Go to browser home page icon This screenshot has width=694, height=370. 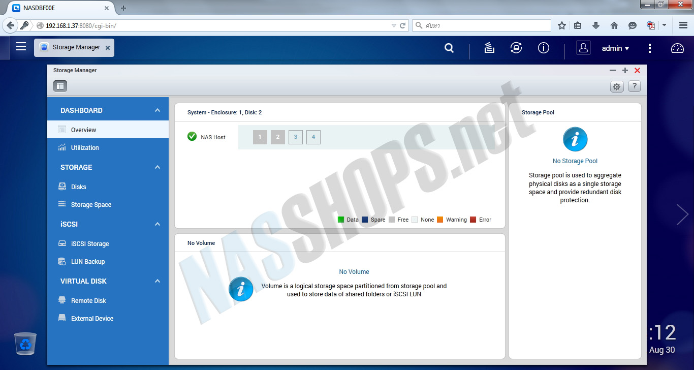pyautogui.click(x=614, y=25)
